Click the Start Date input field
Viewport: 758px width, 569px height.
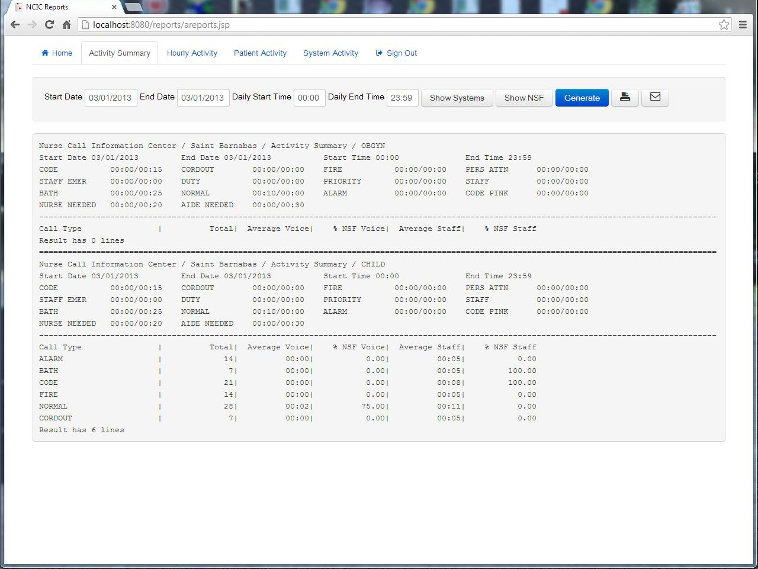tap(111, 98)
